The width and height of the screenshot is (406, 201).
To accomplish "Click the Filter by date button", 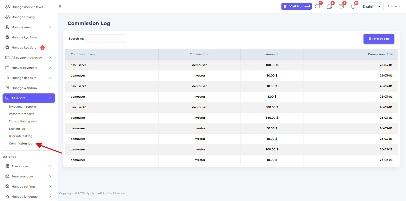I will point(379,39).
